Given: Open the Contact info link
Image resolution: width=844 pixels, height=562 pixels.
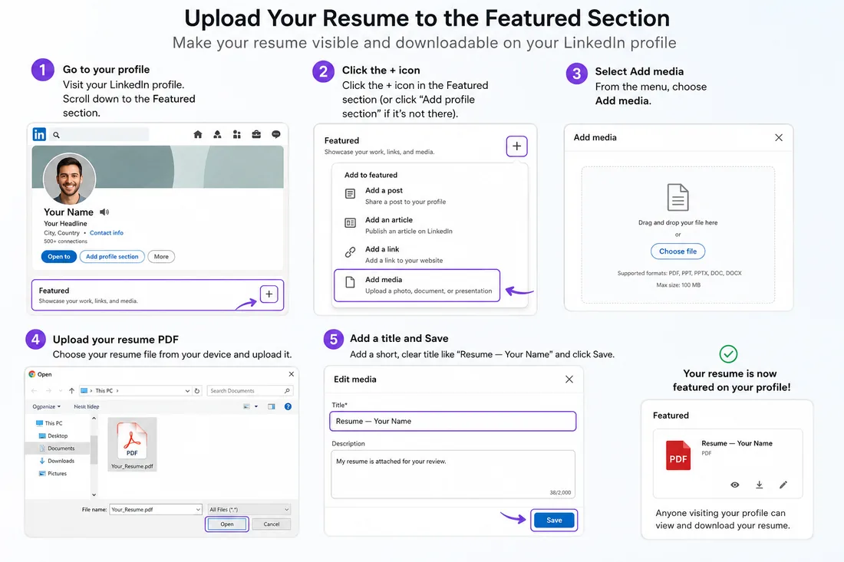Looking at the screenshot, I should pos(106,233).
